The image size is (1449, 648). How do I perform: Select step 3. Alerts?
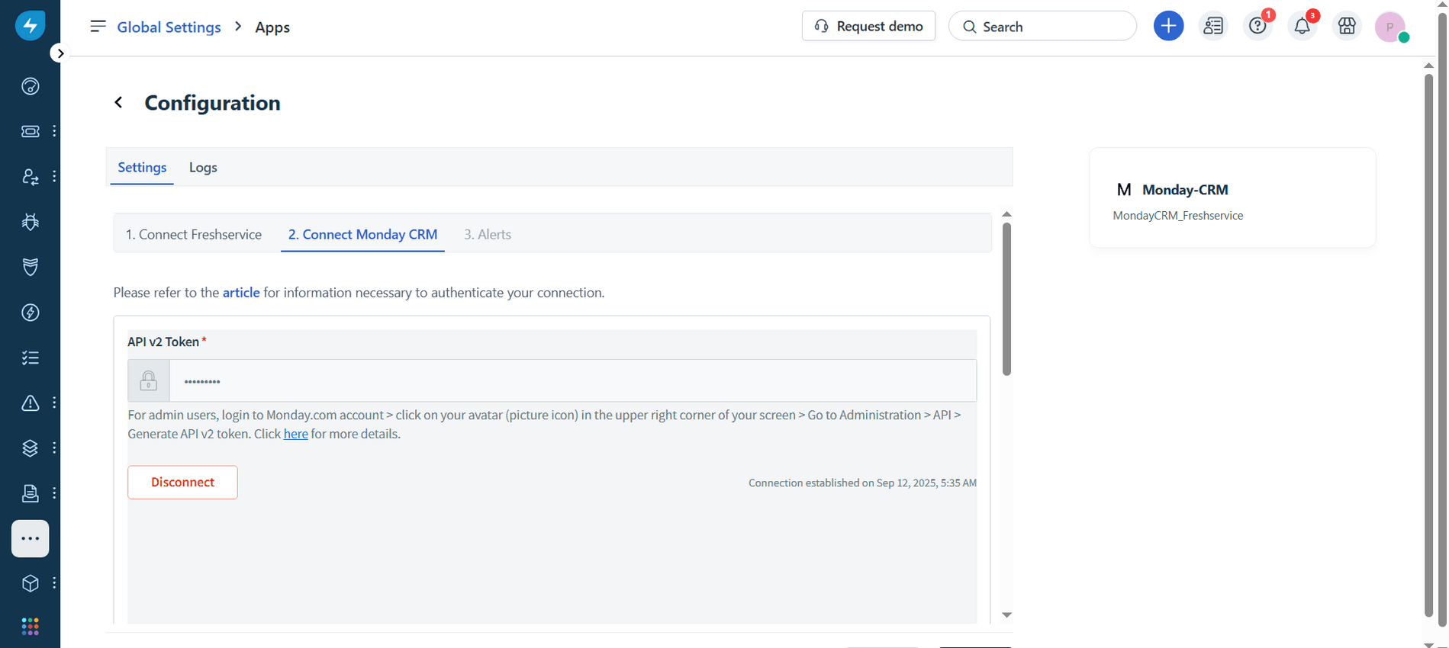click(x=488, y=235)
